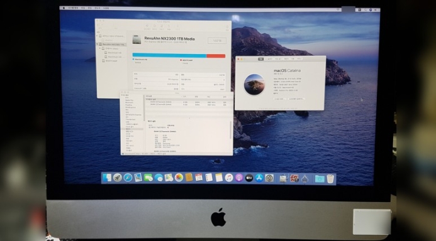Click RevuAhn NX2300 1TB Media title

[x=169, y=39]
